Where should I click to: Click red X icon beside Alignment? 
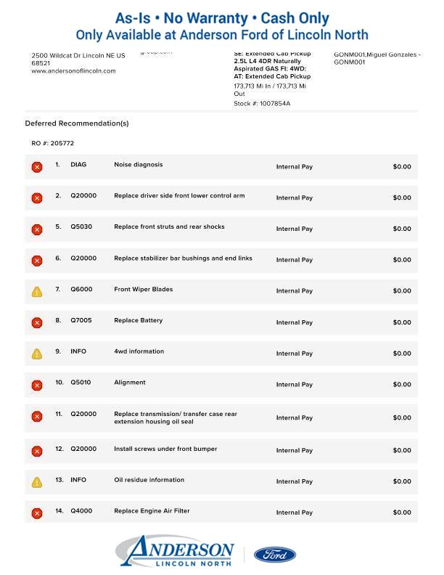click(37, 386)
